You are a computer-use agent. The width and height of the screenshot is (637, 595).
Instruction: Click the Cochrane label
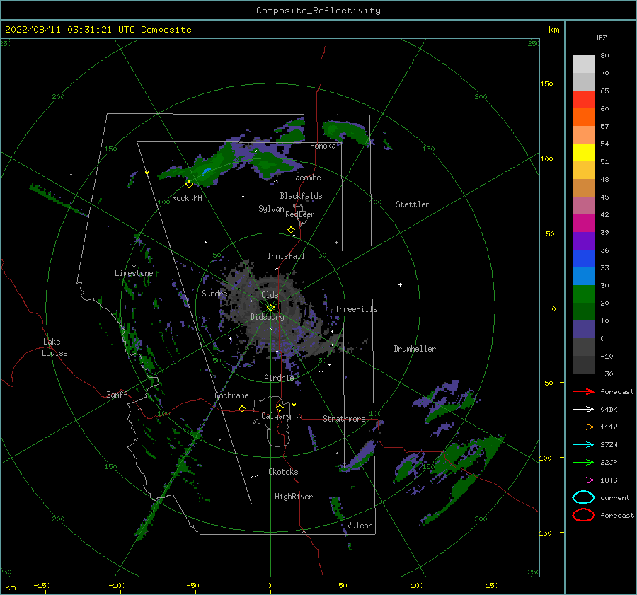coord(231,395)
